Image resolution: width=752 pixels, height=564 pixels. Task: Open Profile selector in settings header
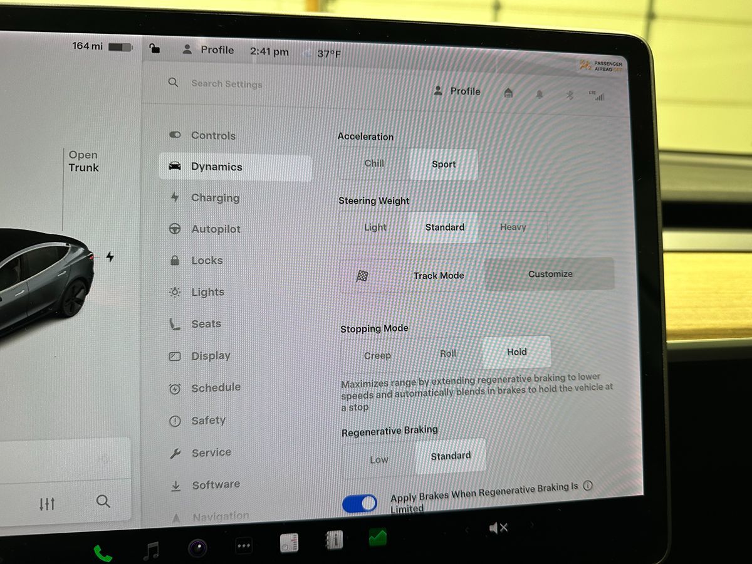(x=457, y=91)
